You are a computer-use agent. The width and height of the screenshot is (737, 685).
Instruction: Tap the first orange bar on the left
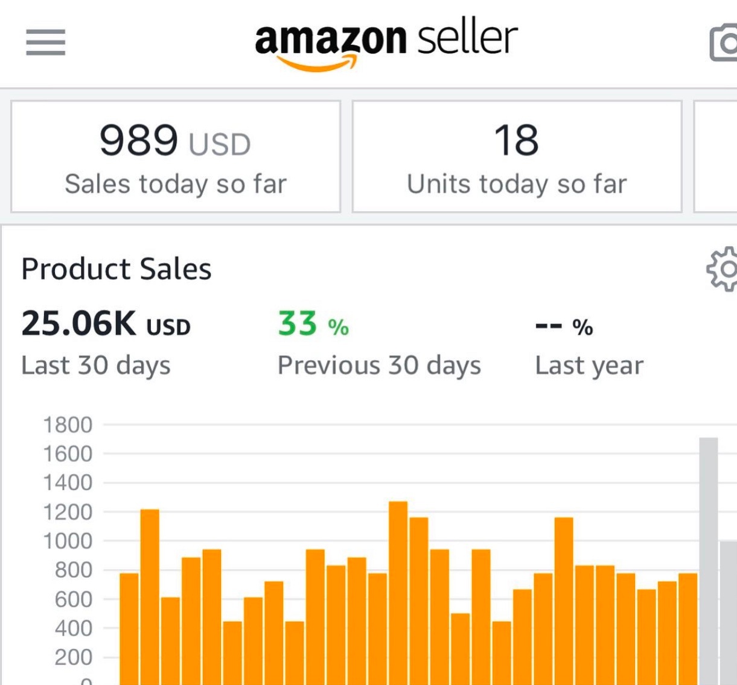pos(129,627)
